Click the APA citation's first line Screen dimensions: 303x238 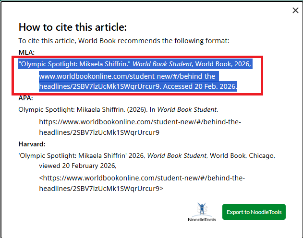coord(118,109)
